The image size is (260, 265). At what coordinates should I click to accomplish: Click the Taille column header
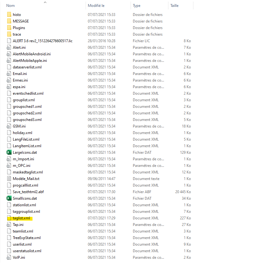pos(174,6)
